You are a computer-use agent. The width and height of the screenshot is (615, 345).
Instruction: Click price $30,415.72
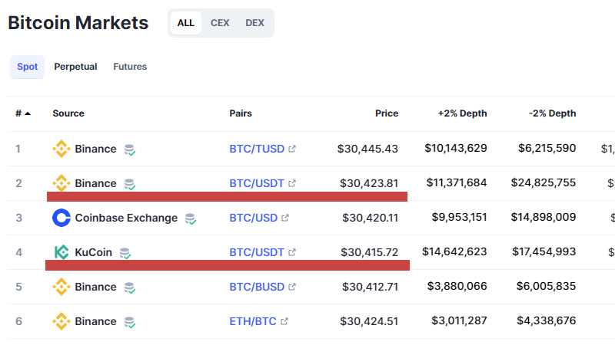coord(369,252)
